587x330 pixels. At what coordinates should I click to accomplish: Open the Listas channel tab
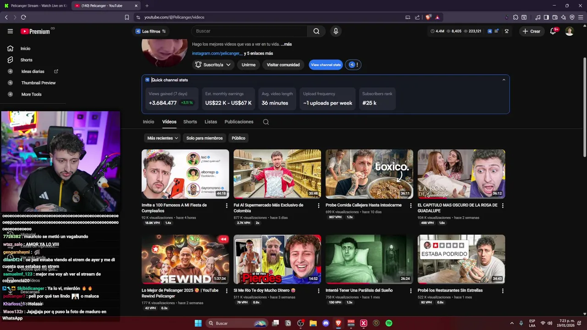(210, 122)
